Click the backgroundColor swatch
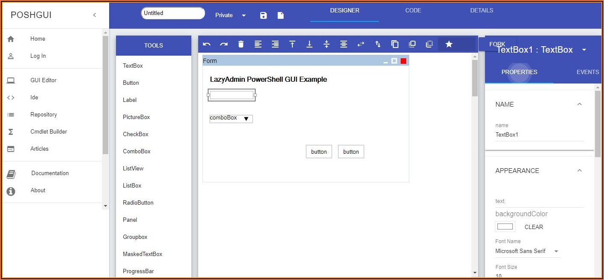604x280 pixels. pyautogui.click(x=505, y=226)
